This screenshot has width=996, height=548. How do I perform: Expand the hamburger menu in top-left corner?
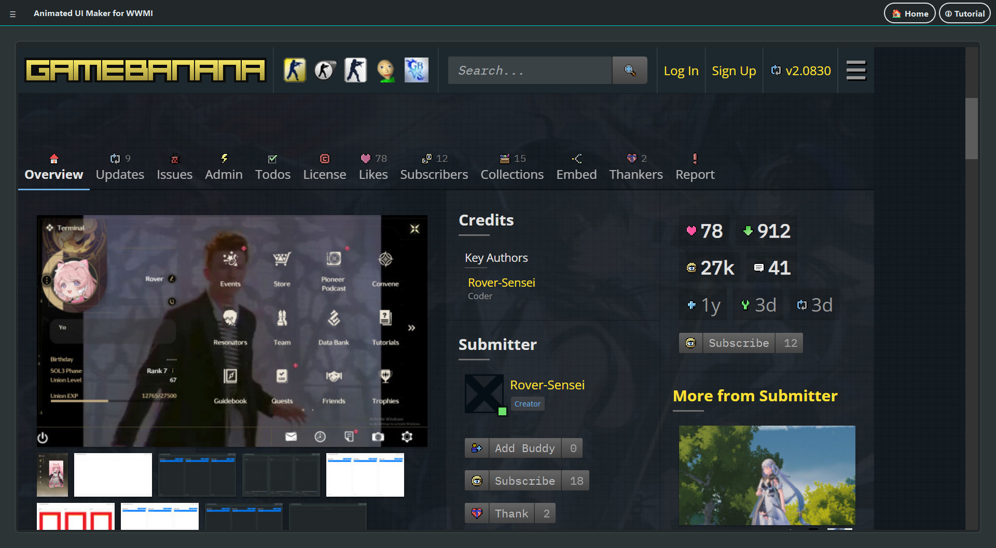(13, 13)
